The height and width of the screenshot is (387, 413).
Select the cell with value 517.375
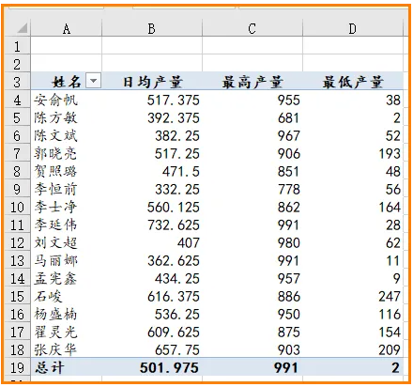(152, 100)
